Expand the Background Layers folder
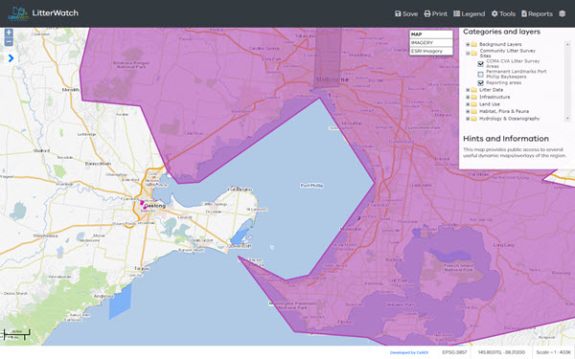 468,44
